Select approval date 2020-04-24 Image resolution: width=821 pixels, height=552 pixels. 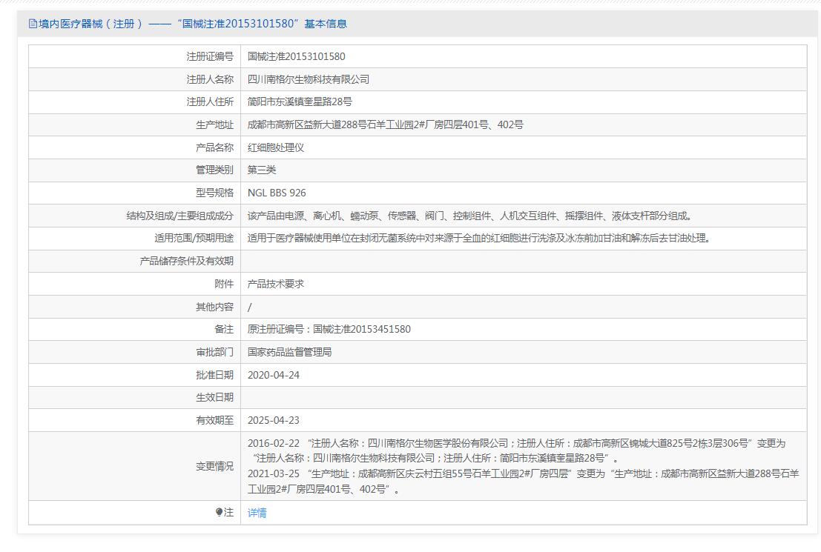click(274, 375)
